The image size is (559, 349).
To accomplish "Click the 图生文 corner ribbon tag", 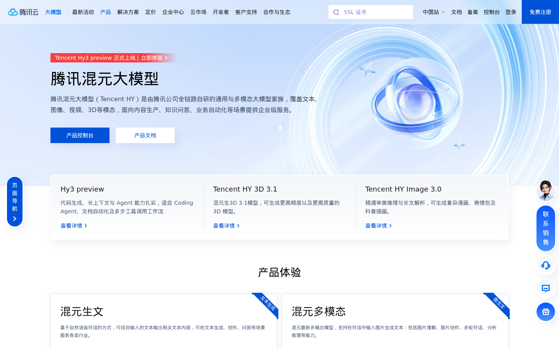I will click(x=498, y=304).
